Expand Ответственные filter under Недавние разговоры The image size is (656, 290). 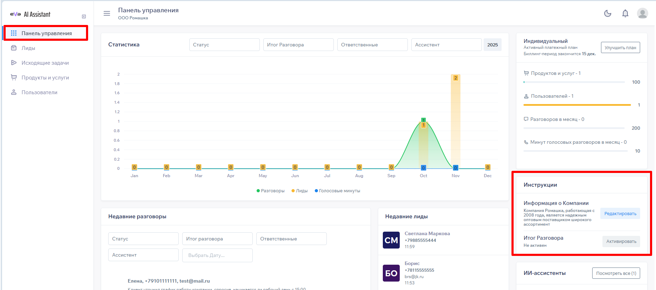click(291, 239)
